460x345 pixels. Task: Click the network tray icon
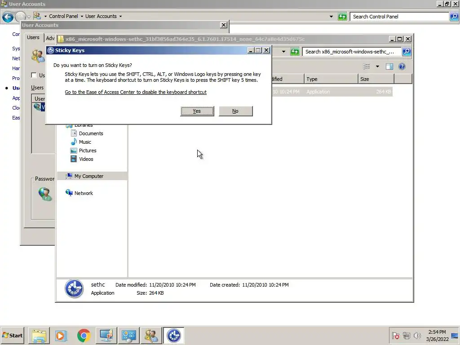pos(406,335)
